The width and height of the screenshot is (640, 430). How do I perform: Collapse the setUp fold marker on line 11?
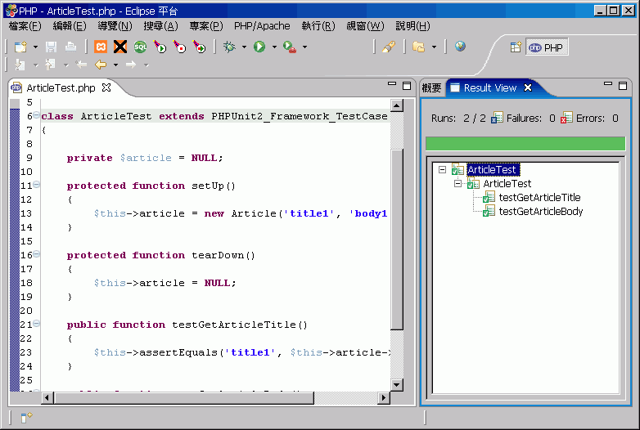pyautogui.click(x=36, y=185)
